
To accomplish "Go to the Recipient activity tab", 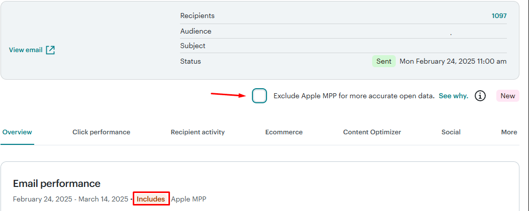I will tap(198, 132).
